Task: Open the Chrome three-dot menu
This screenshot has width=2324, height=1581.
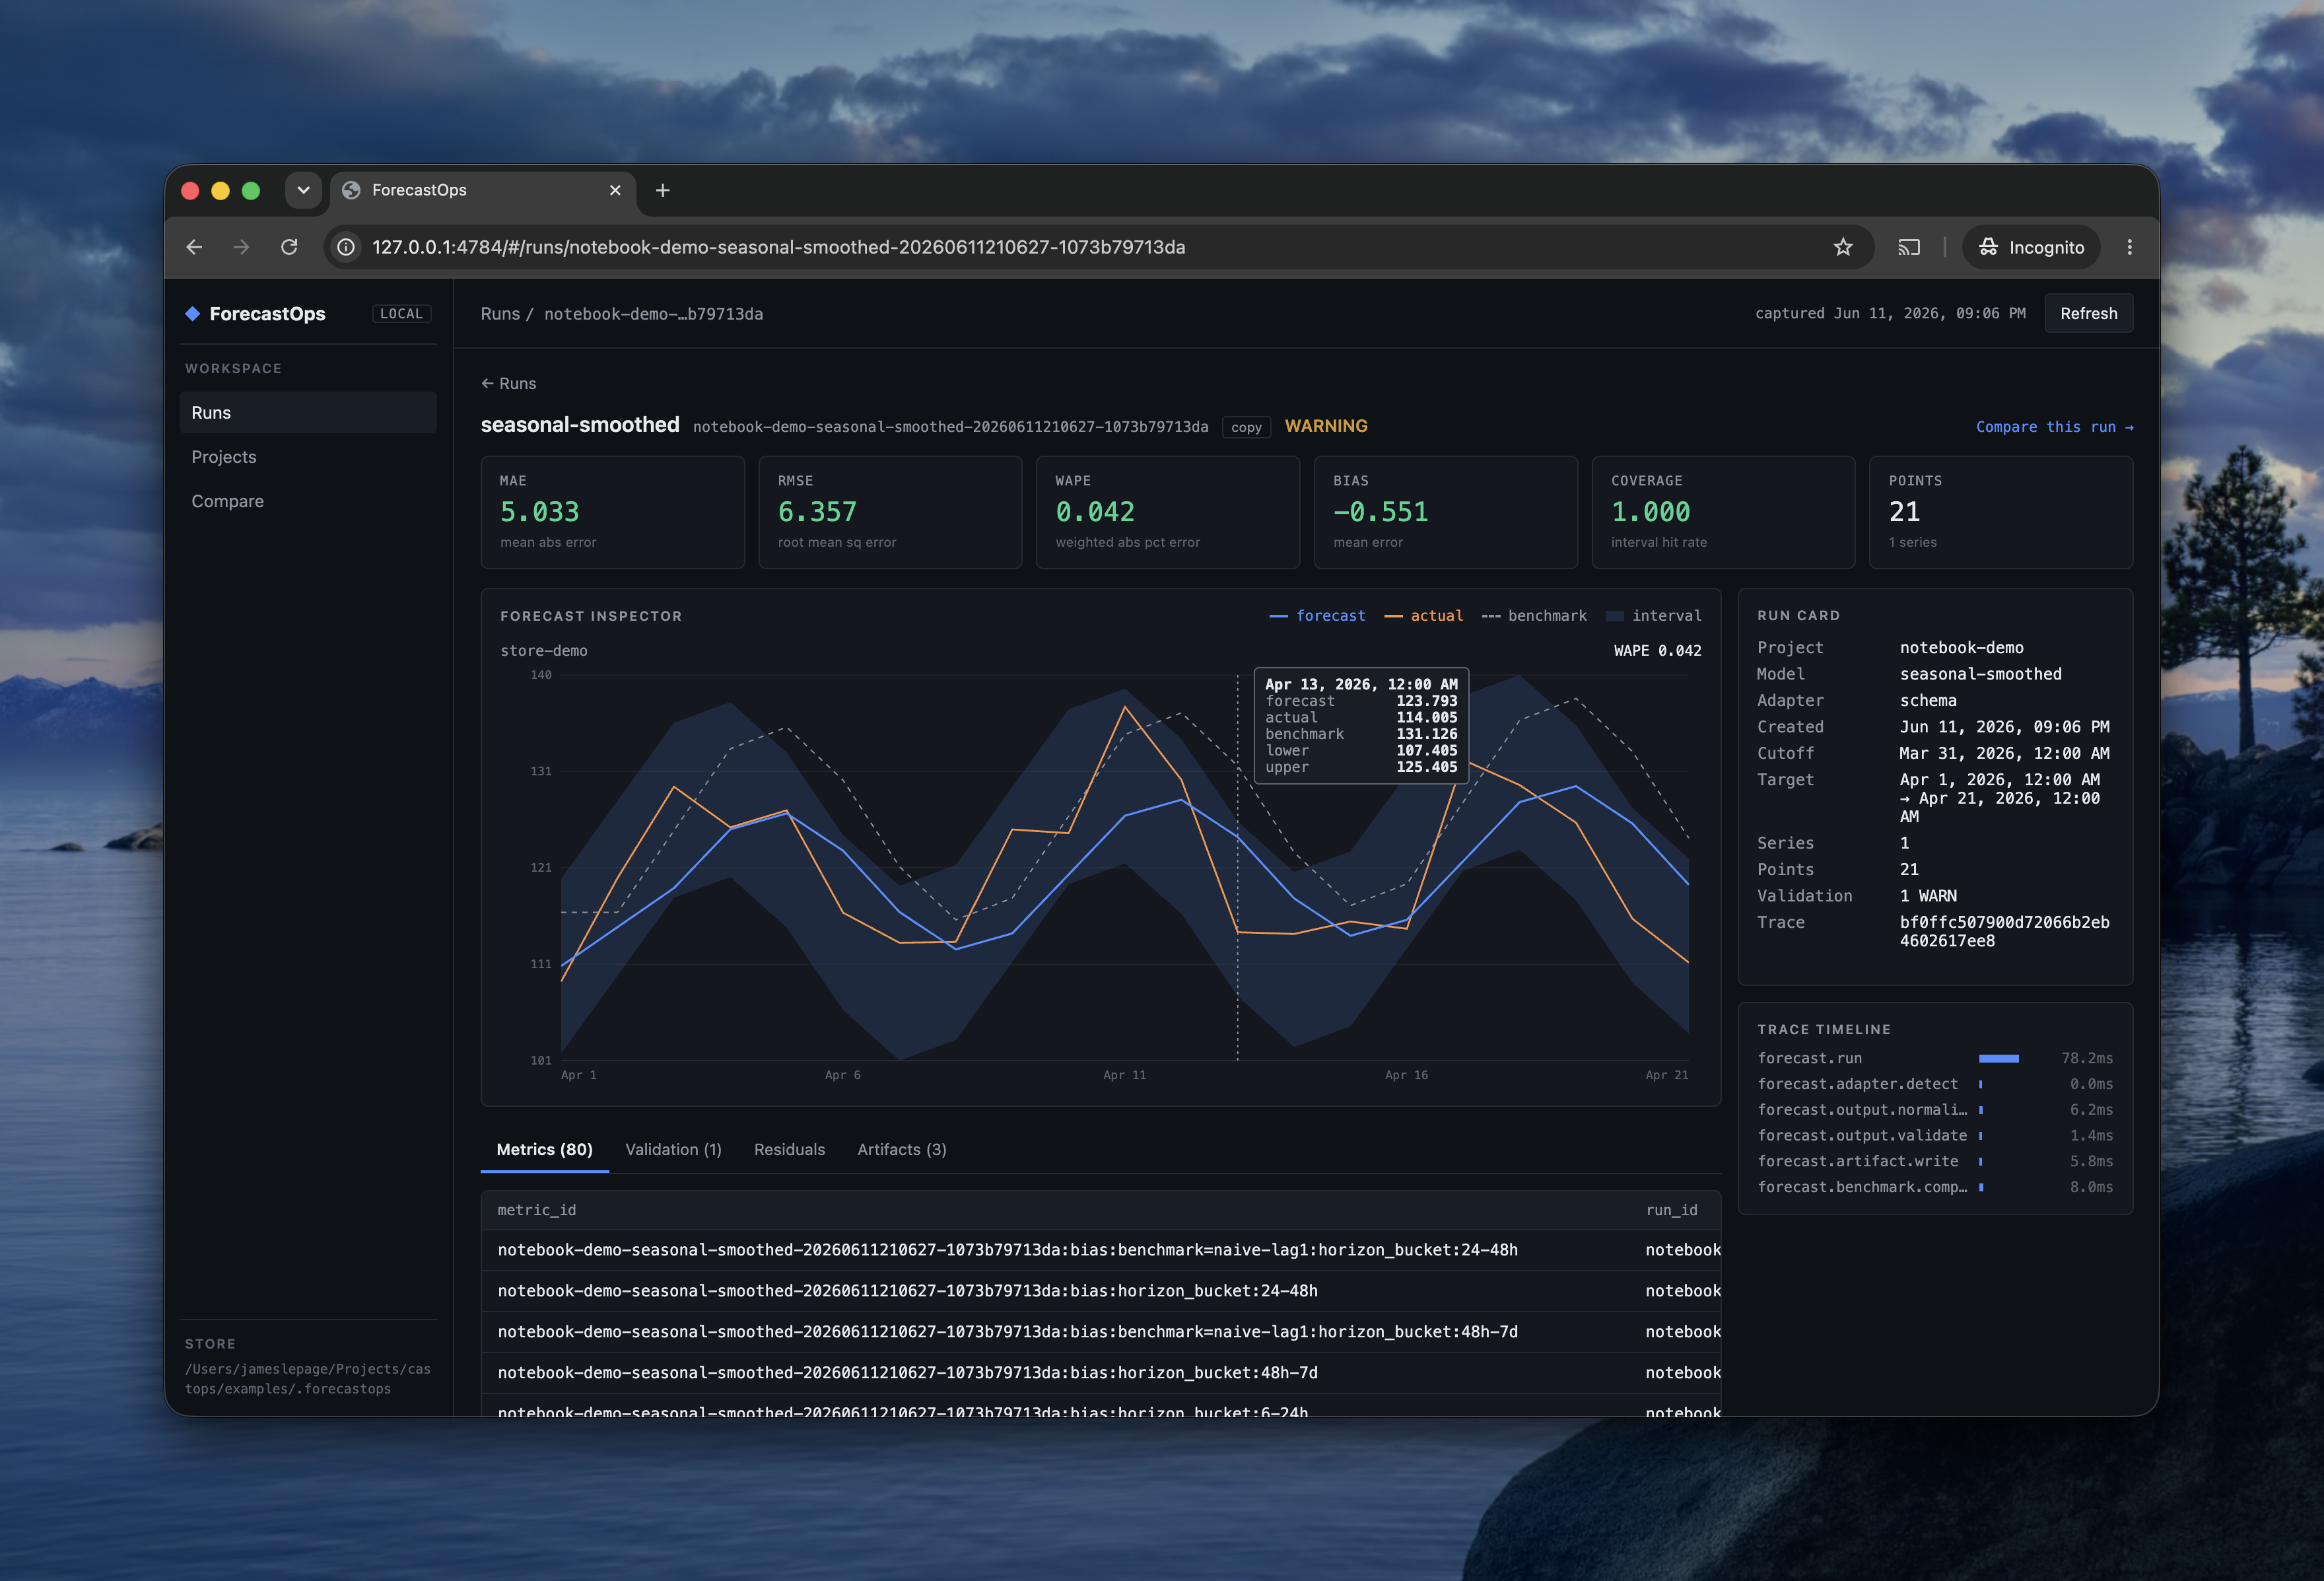Action: [2130, 247]
